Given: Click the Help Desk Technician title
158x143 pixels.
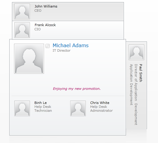Looking at the screenshot, I should pos(43,109).
